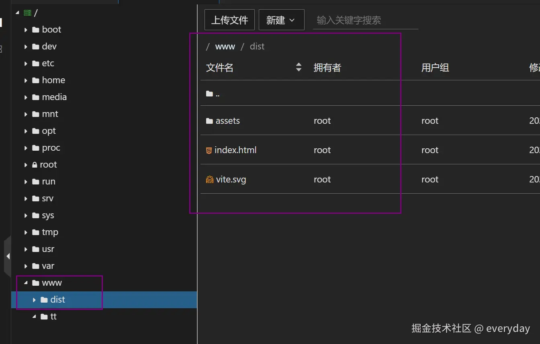Screen dimensions: 540x344
Task: Expand the dist folder arrow in tree
Action: [x=35, y=300]
